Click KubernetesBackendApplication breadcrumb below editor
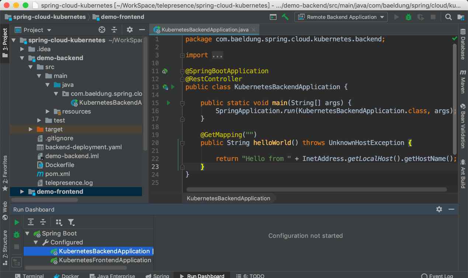Screen dimensions: 468x278 pos(228,198)
